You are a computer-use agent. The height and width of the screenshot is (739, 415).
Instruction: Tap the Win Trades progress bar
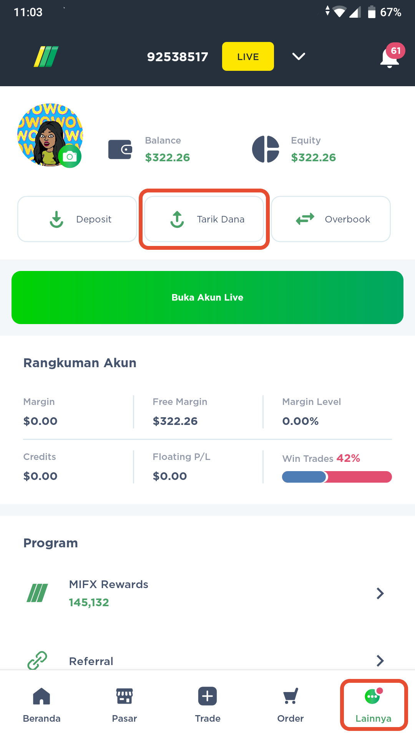(337, 477)
